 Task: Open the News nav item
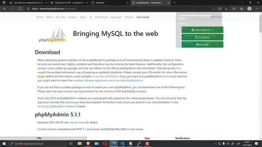[x=50, y=17]
